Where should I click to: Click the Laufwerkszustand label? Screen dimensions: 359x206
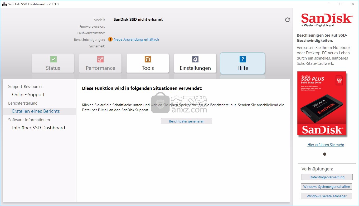91,33
